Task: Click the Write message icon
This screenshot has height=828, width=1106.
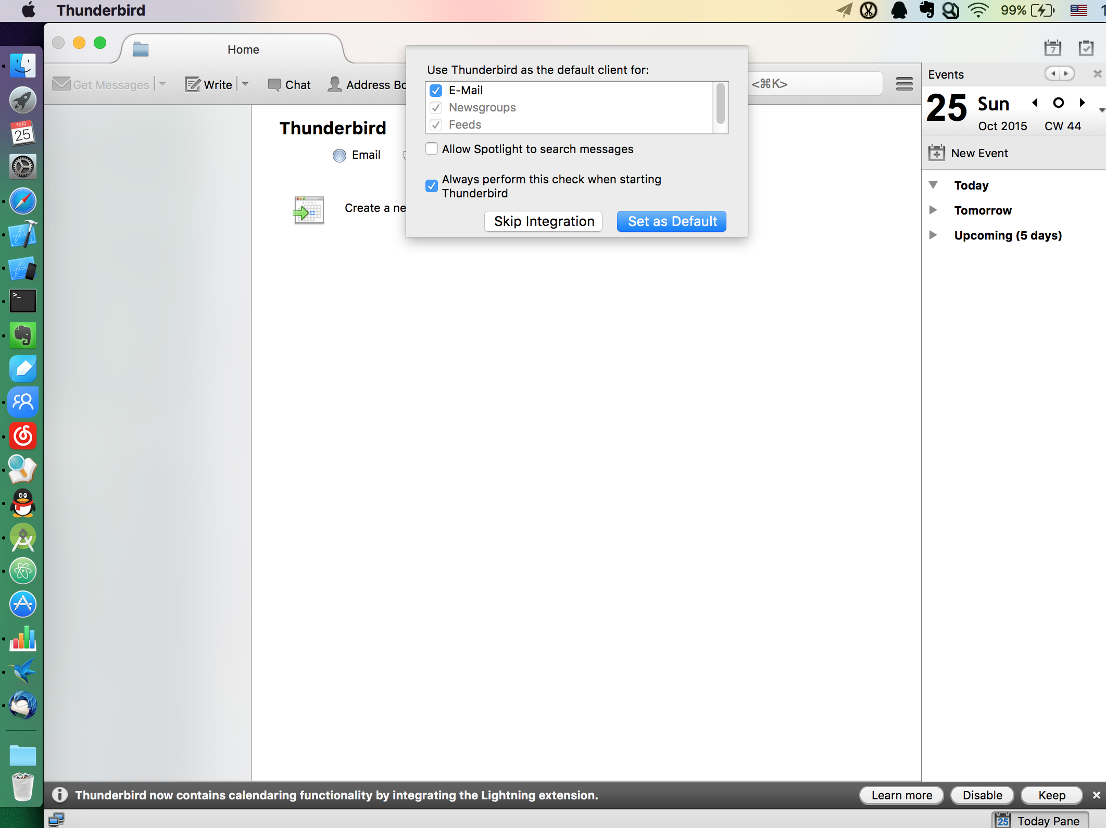Action: (192, 85)
